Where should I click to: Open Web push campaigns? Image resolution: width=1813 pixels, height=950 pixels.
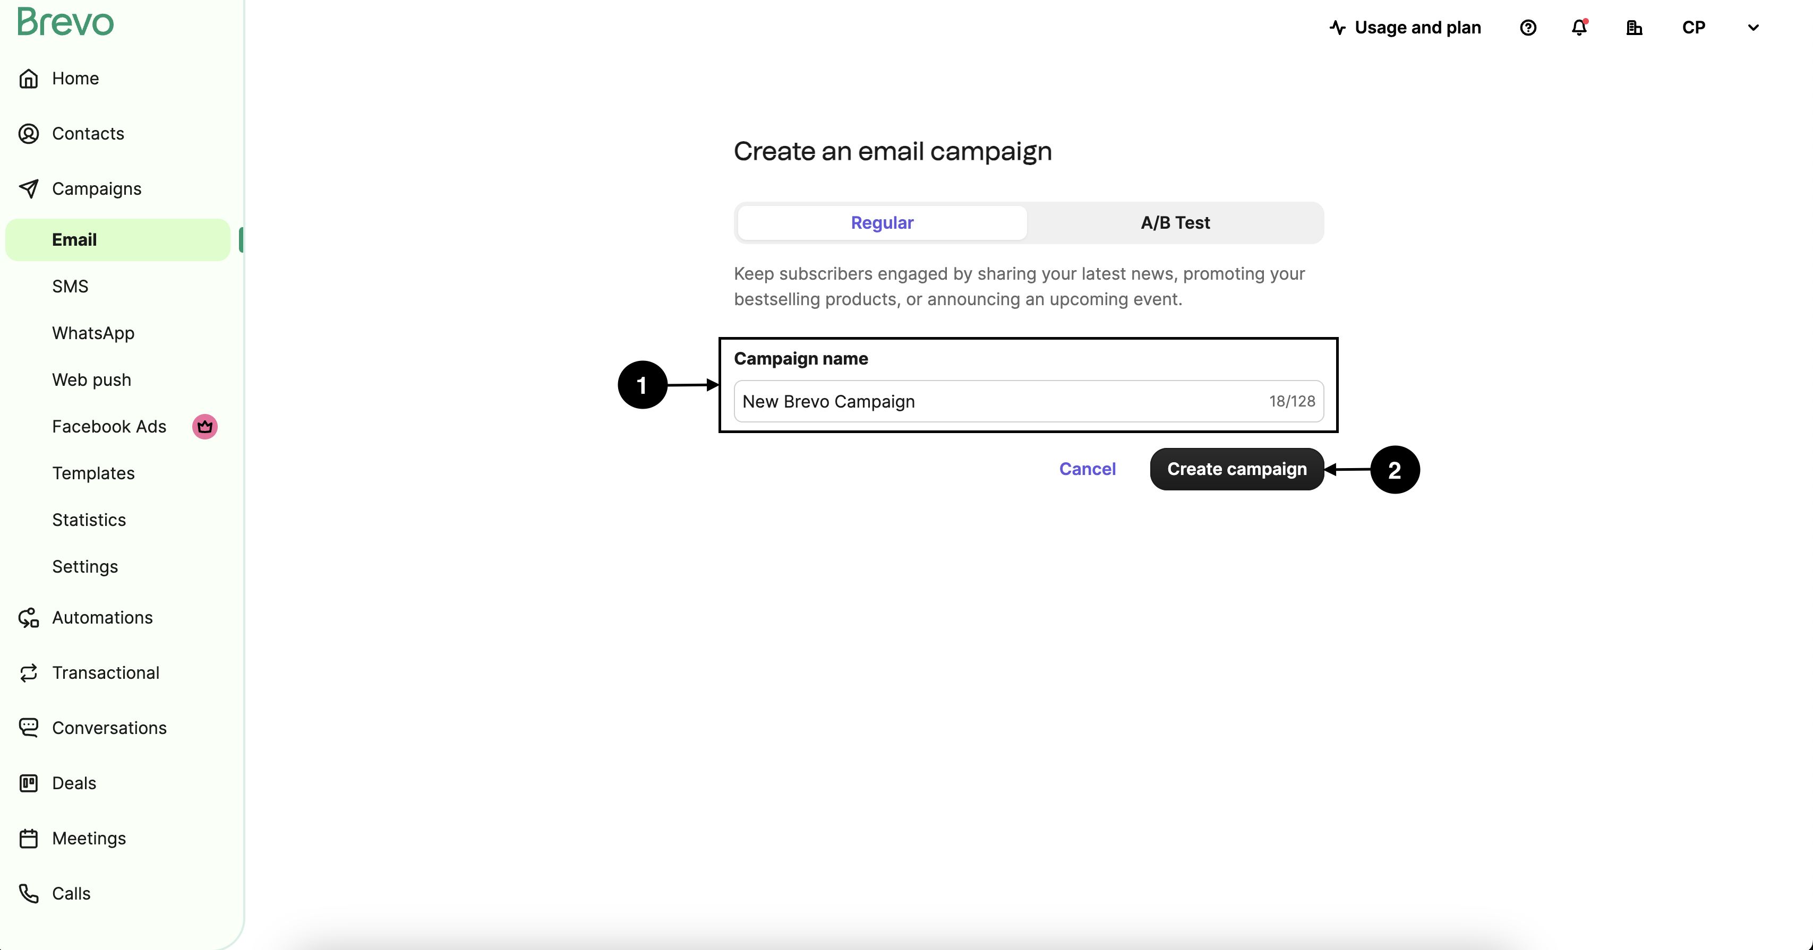[x=91, y=379]
